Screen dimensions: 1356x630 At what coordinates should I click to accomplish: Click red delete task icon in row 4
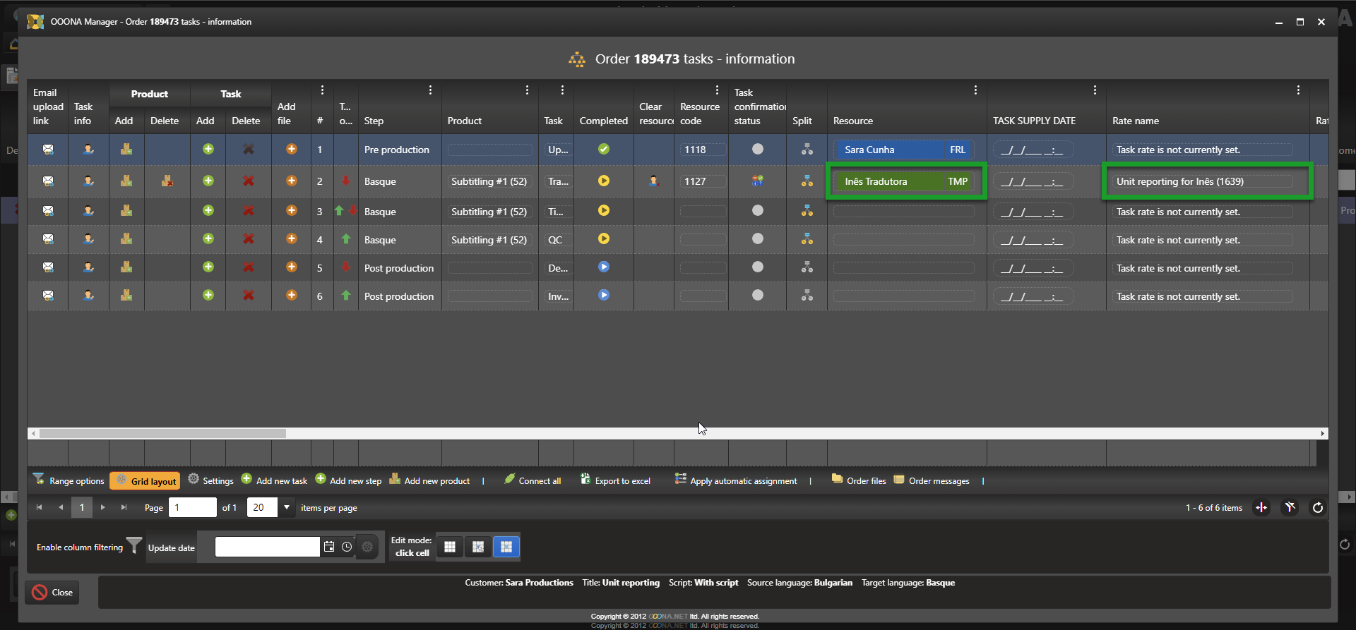tap(249, 239)
